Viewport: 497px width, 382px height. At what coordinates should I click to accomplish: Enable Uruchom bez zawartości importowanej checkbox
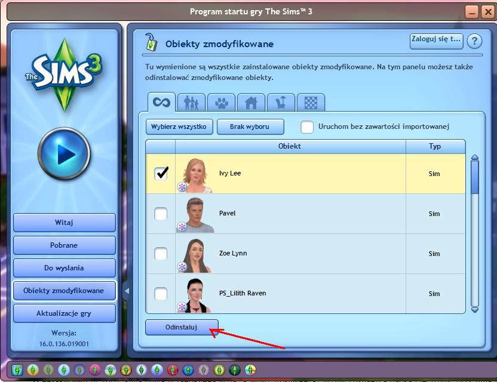307,127
